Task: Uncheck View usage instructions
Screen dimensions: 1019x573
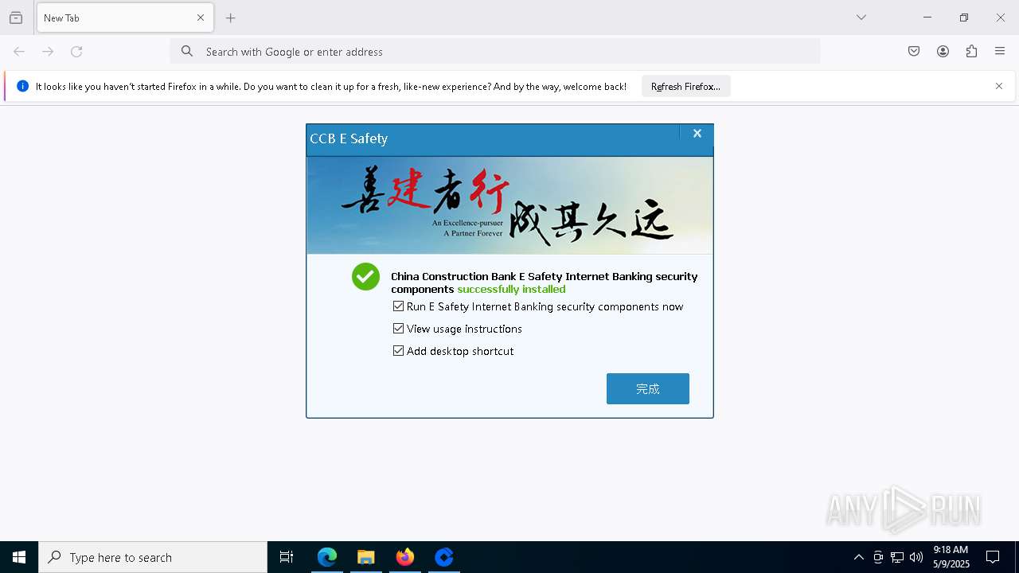Action: tap(398, 329)
